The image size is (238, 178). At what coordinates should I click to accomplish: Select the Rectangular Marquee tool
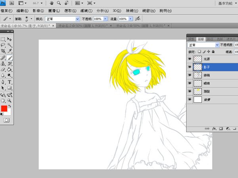(x=3, y=39)
